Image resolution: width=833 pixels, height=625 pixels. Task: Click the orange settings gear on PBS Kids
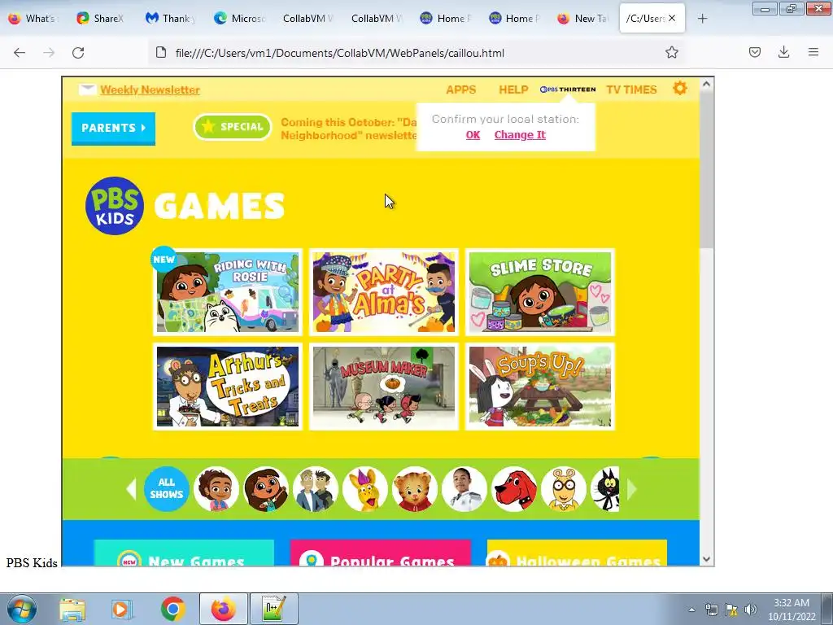[x=680, y=88]
